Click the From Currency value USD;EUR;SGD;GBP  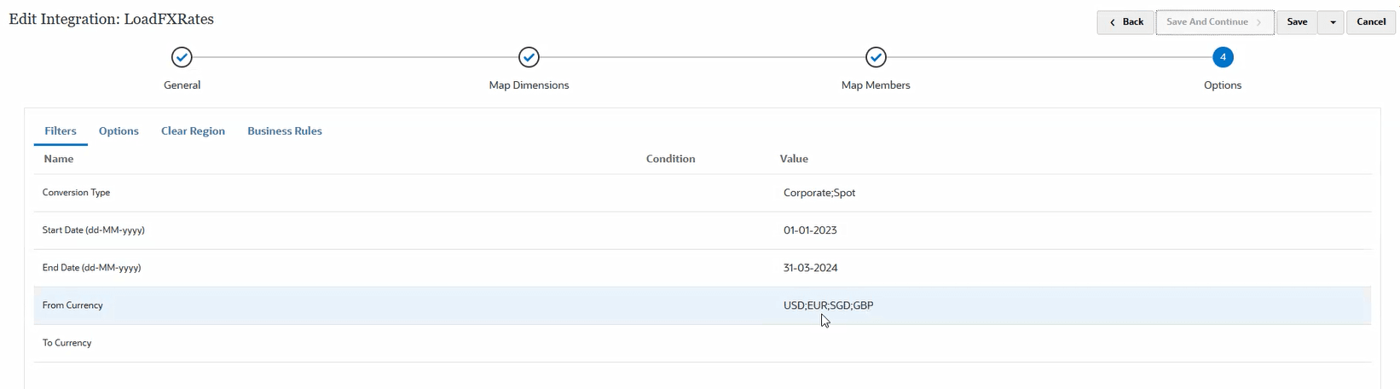828,305
